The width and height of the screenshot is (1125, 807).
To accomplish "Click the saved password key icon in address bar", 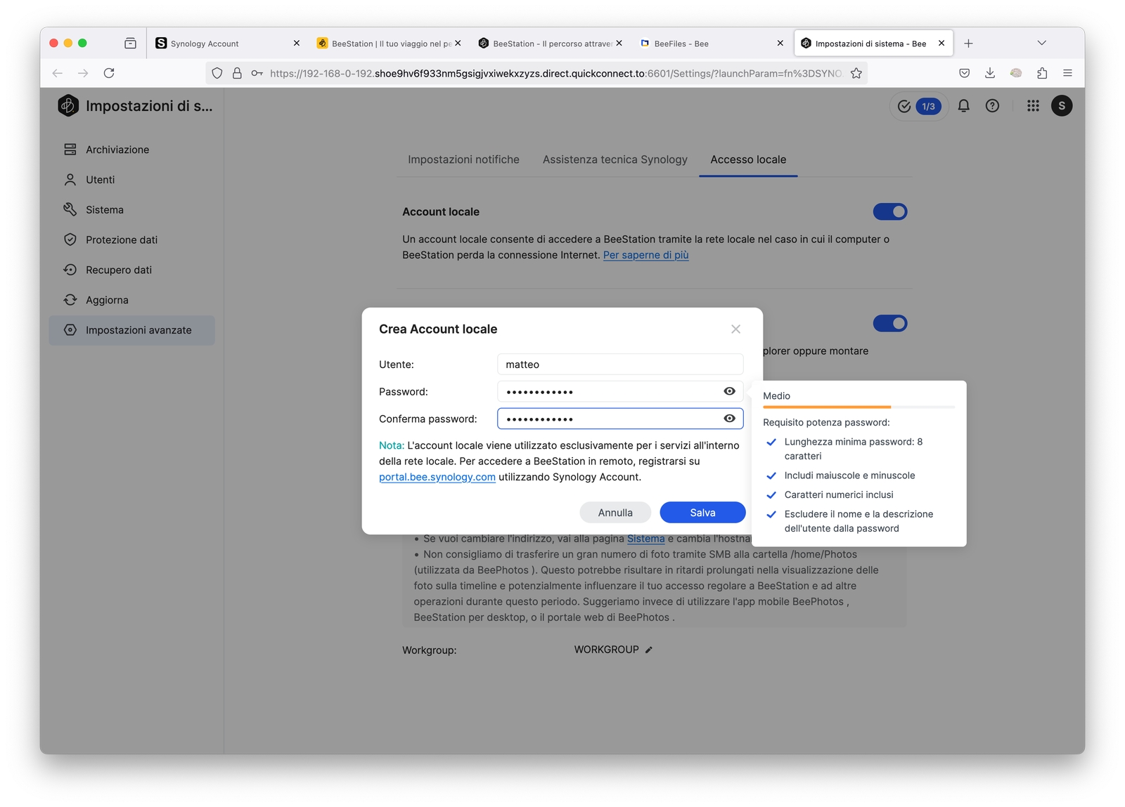I will pos(257,73).
